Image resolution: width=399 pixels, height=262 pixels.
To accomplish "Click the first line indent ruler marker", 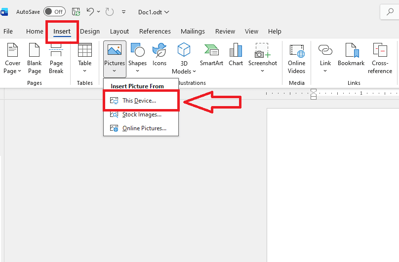I will point(314,92).
